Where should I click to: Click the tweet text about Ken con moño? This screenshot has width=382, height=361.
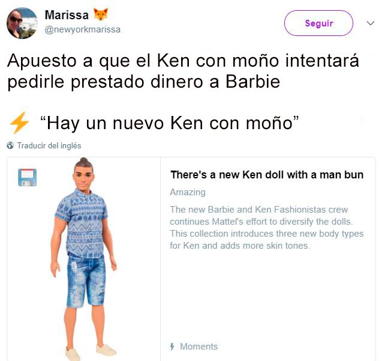coord(184,71)
